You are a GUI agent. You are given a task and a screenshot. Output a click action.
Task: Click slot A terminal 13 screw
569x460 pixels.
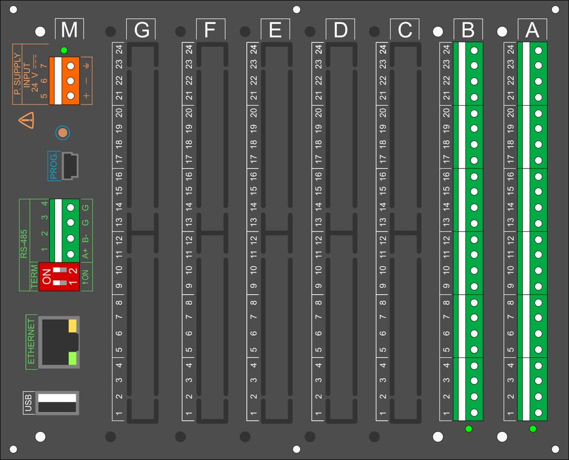point(538,224)
